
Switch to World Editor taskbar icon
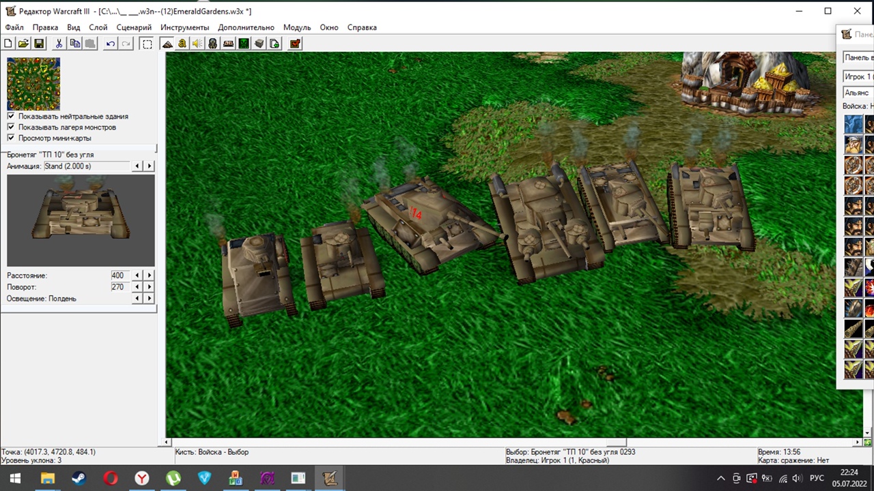click(x=330, y=478)
